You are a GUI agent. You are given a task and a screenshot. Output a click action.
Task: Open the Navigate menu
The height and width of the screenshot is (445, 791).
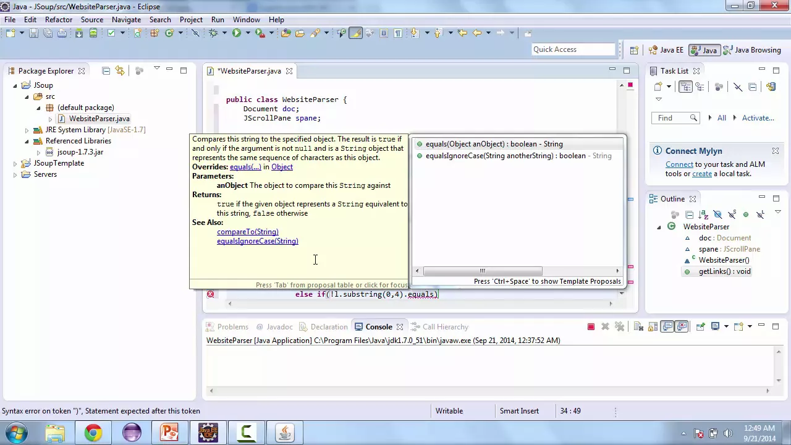[126, 19]
